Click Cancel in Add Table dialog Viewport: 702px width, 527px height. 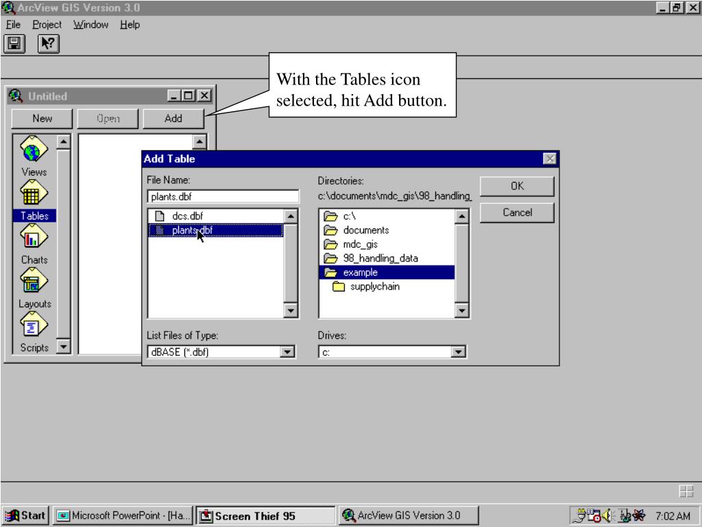pyautogui.click(x=517, y=213)
